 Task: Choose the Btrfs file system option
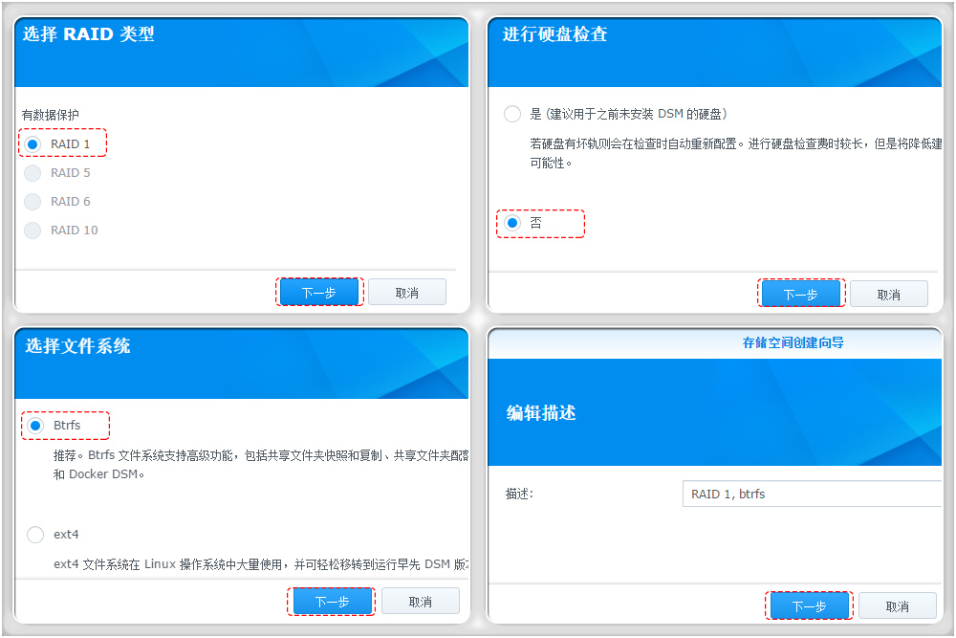click(x=33, y=425)
